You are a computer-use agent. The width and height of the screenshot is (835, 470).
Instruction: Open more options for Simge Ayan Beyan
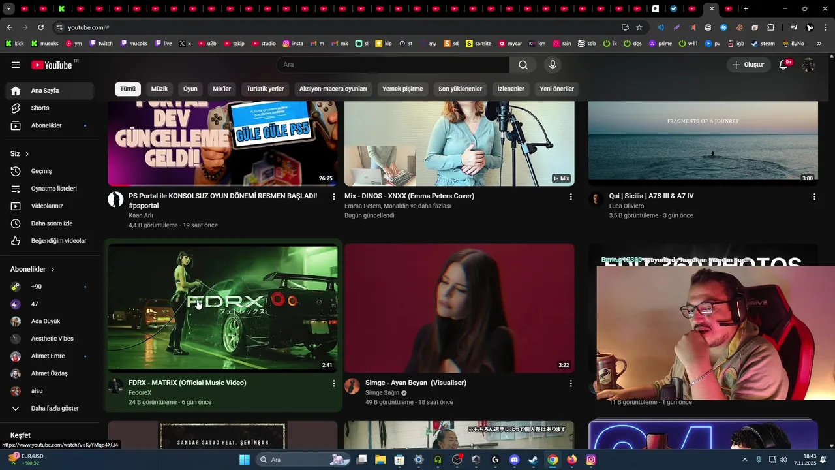pos(571,383)
